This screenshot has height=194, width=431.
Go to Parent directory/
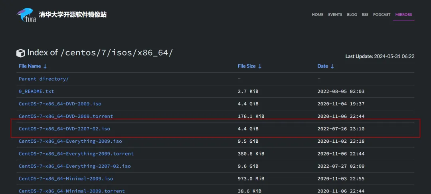pyautogui.click(x=44, y=79)
